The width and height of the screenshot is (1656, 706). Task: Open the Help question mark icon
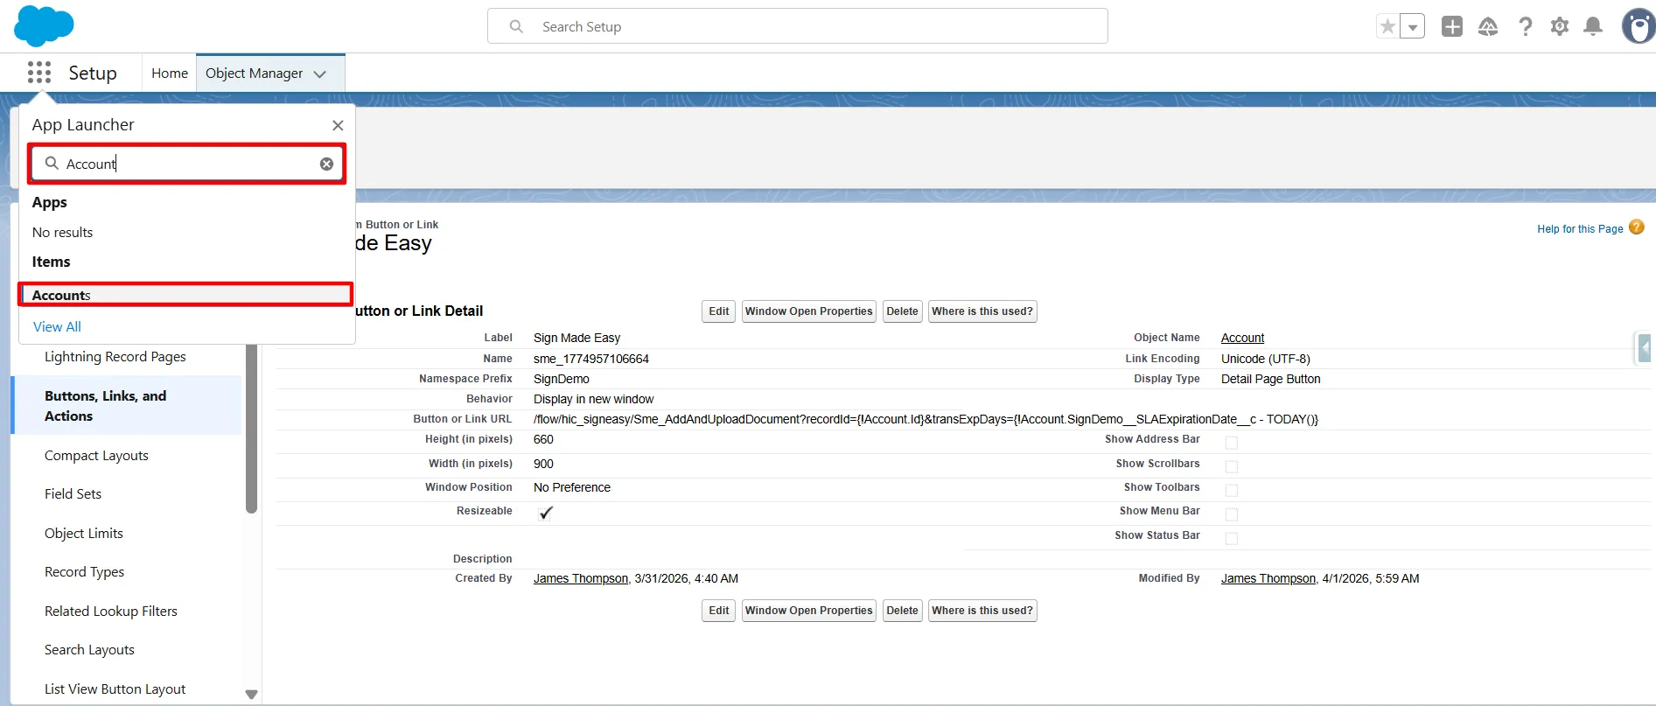[x=1526, y=26]
